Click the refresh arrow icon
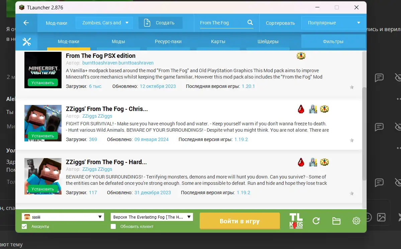 point(316,221)
